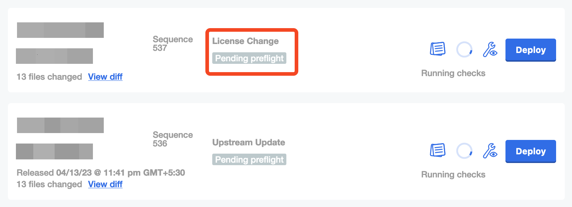Open wrench-eye config icon for Sequence 536

tap(490, 151)
